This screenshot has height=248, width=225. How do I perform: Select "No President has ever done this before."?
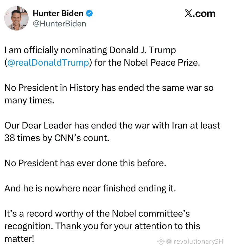(85, 163)
